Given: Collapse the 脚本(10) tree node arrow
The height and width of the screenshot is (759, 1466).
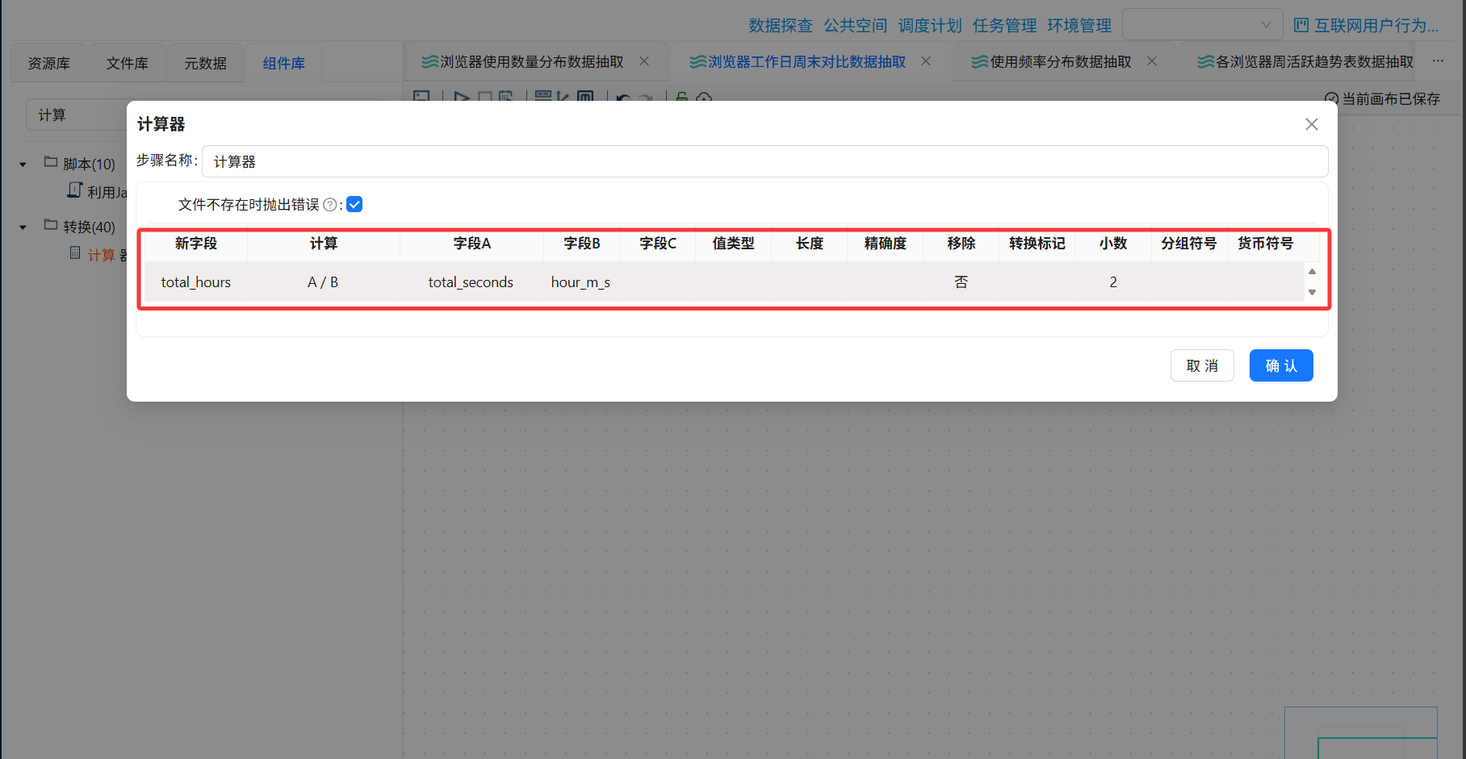Looking at the screenshot, I should 23,164.
